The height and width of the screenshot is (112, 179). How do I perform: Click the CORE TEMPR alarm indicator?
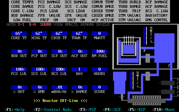click(x=22, y=2)
